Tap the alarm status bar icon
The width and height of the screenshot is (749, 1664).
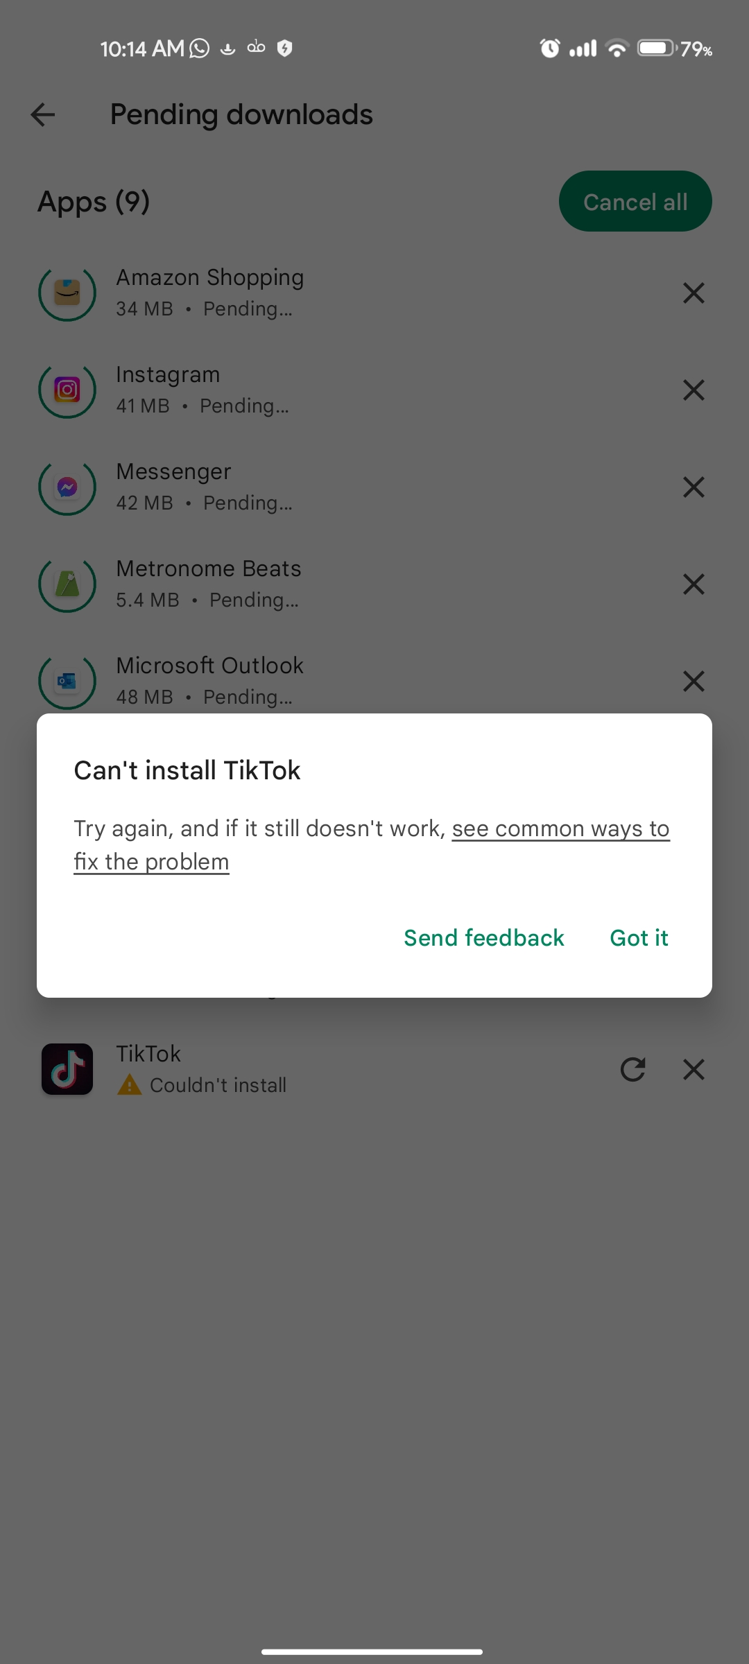point(550,48)
